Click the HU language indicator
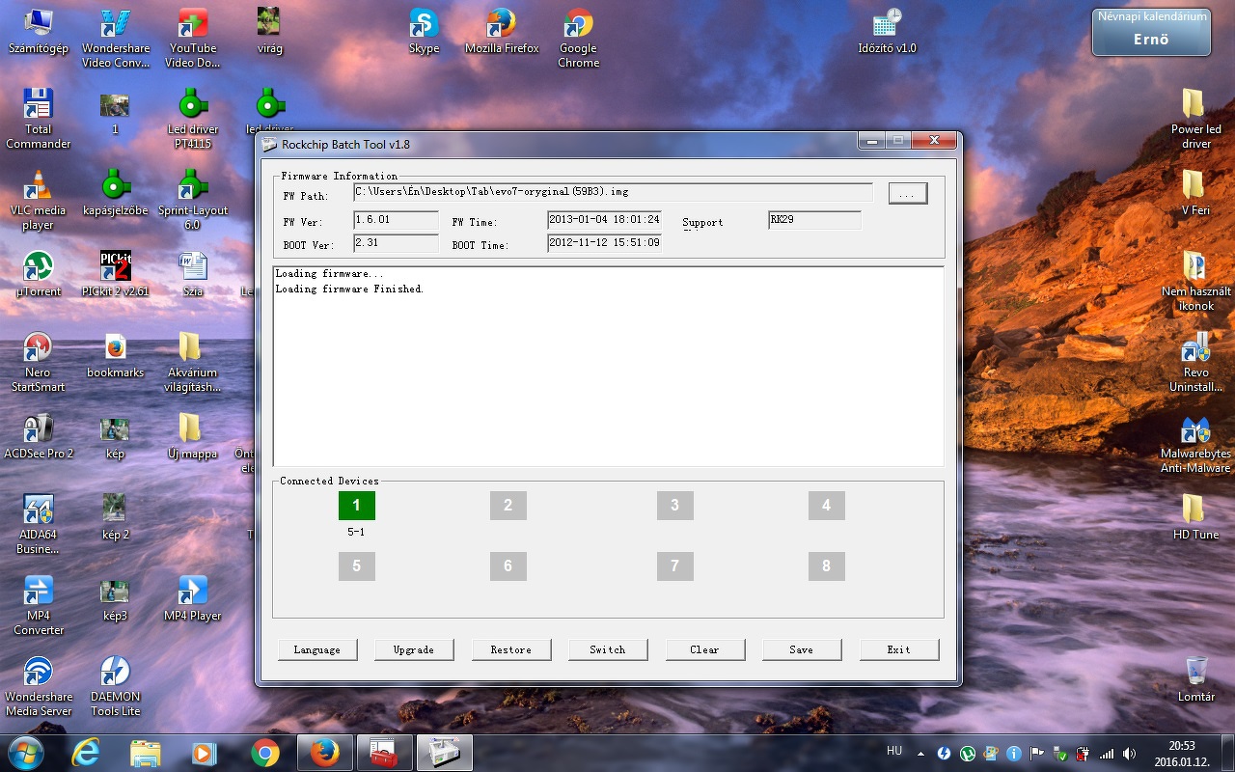Viewport: 1235px width, 772px height. pos(894,751)
